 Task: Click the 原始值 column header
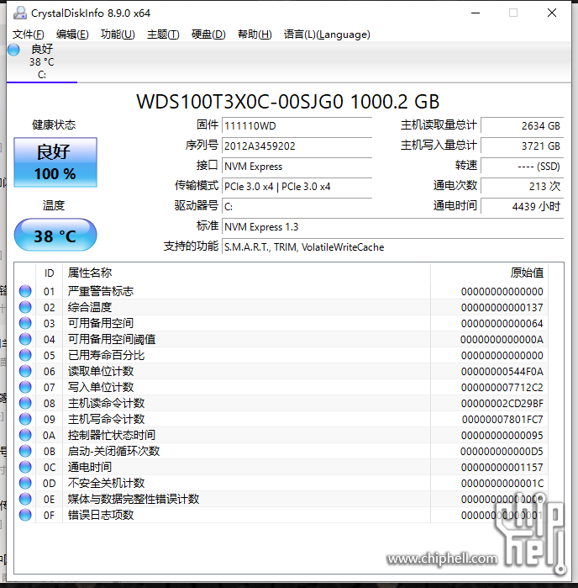(489, 273)
